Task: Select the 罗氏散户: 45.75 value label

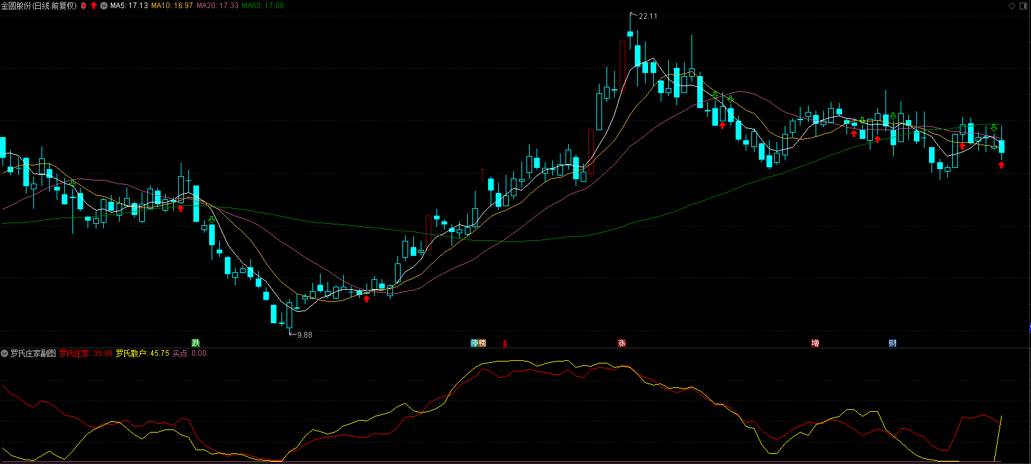Action: 142,353
